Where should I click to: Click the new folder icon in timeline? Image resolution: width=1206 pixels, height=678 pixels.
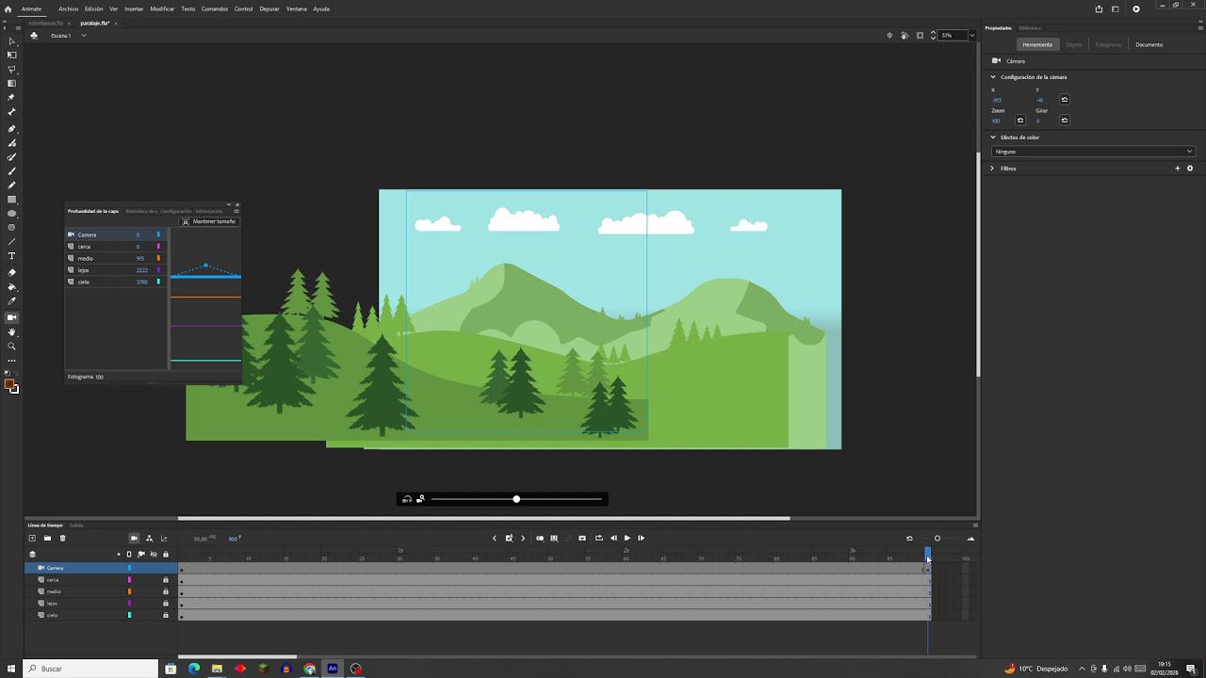47,538
